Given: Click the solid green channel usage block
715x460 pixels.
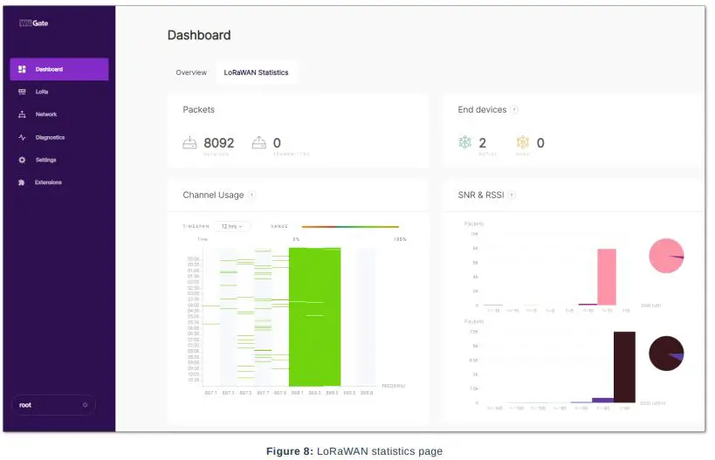Looking at the screenshot, I should (x=314, y=317).
